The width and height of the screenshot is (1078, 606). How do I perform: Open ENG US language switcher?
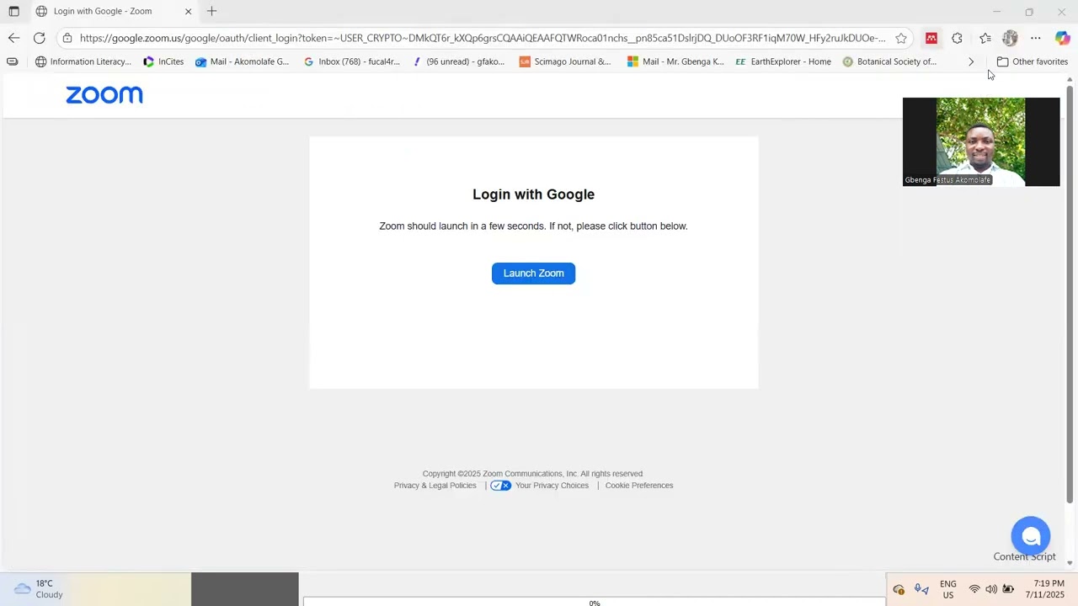pos(948,589)
